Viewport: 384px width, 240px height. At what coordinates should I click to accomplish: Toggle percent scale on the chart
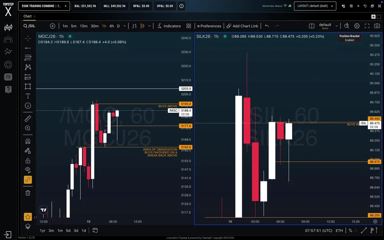point(350,230)
